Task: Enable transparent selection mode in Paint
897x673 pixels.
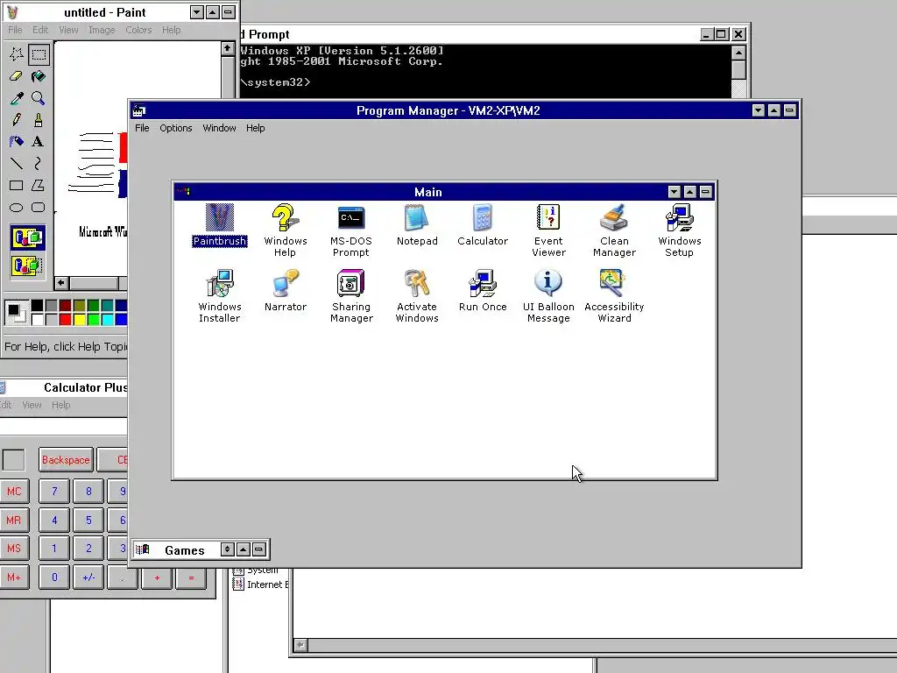Action: pos(27,266)
